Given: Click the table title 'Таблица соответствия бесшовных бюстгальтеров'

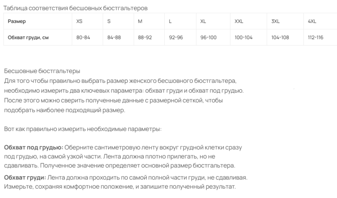Looking at the screenshot, I should pos(75,8).
